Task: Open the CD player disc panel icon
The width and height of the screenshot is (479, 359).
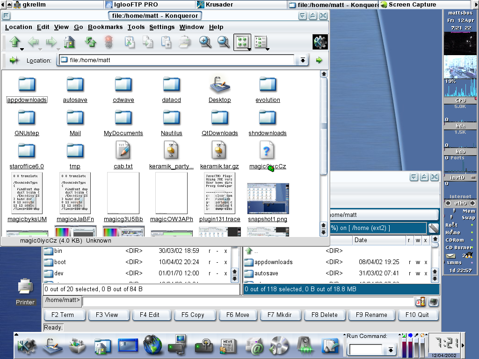Action: 279,345
